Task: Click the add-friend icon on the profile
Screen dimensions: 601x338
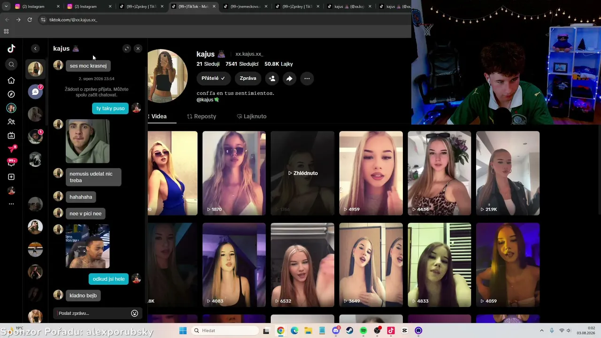Action: (x=272, y=78)
